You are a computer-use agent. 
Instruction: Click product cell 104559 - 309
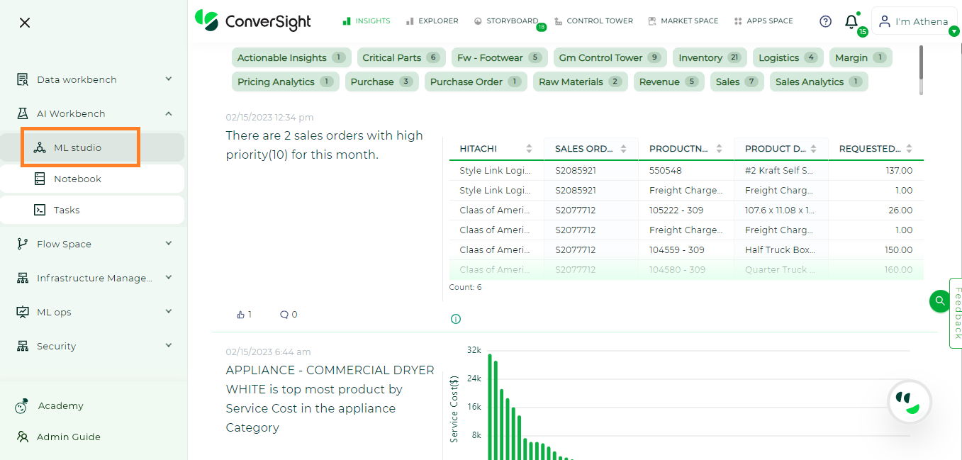(677, 250)
